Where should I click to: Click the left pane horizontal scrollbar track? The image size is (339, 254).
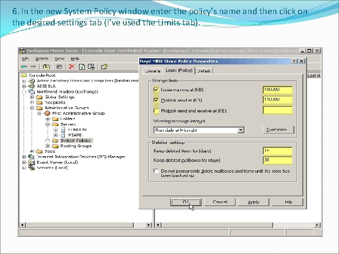[x=139, y=225]
